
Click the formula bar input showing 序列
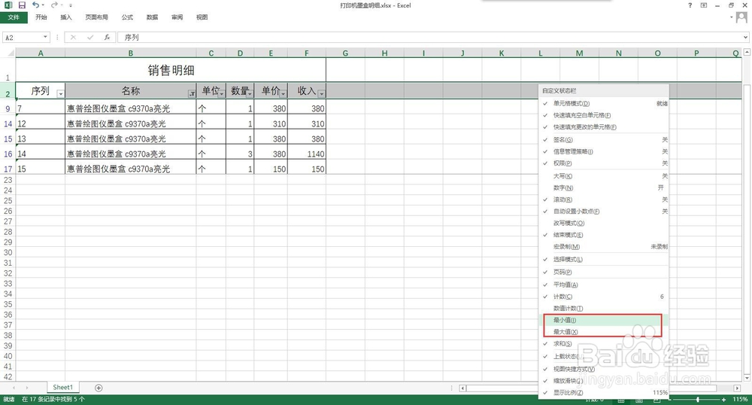point(429,37)
